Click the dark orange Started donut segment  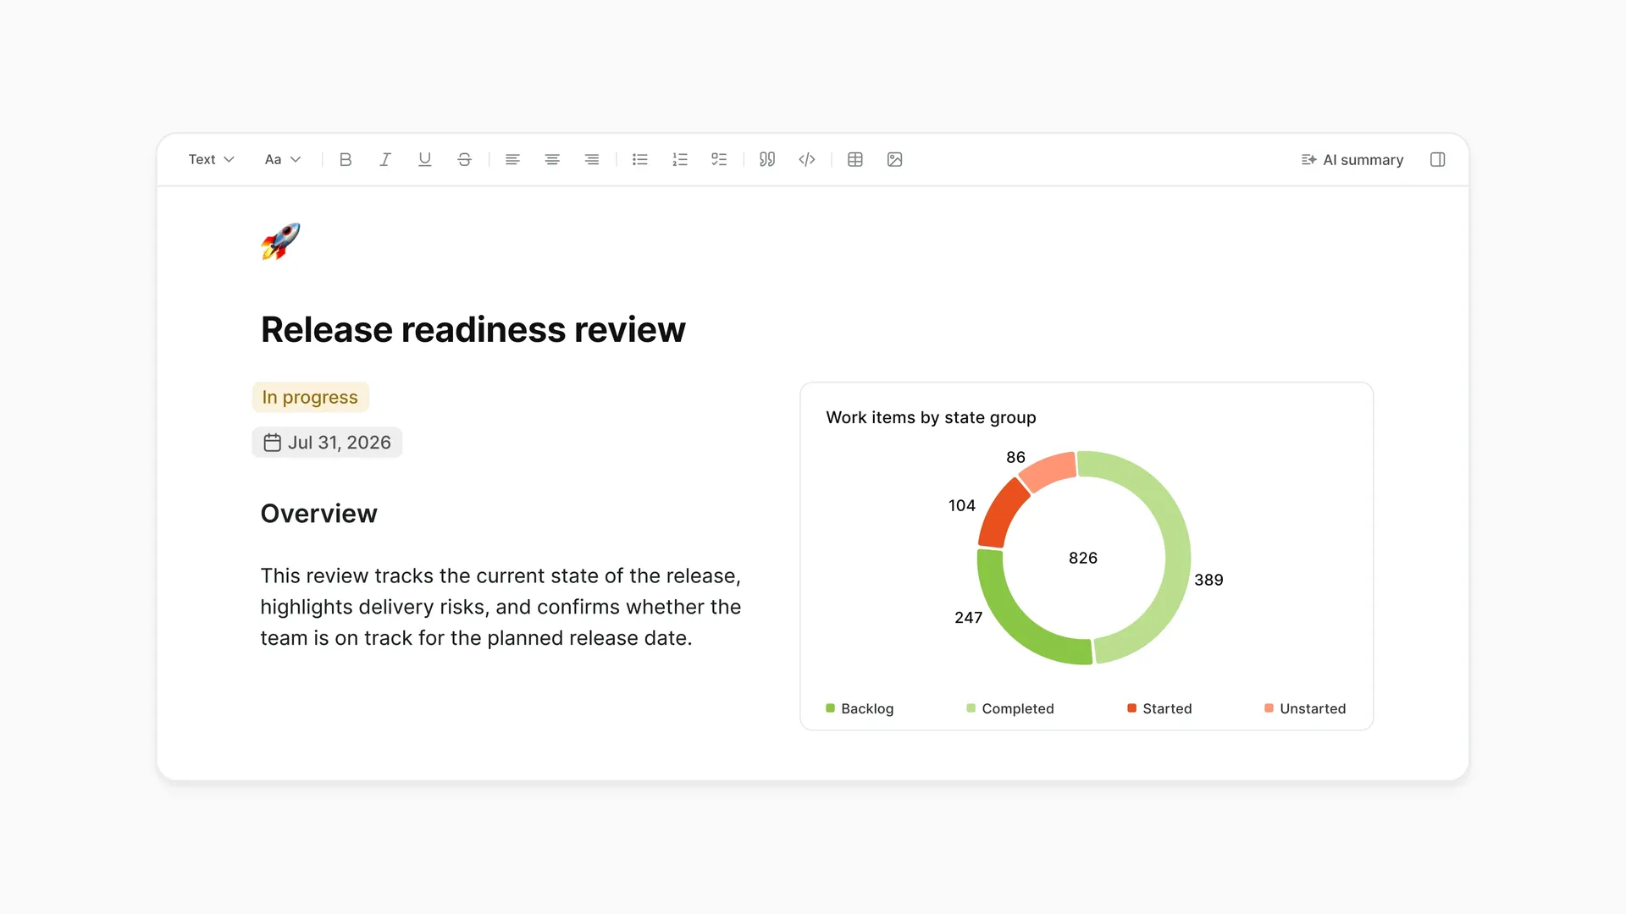(1001, 514)
